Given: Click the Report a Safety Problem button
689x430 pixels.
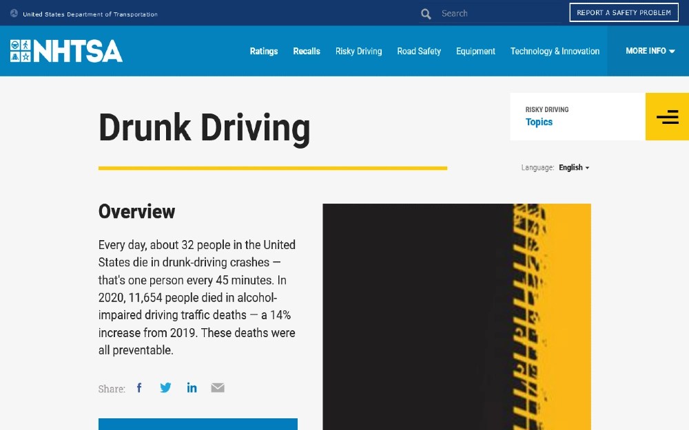Looking at the screenshot, I should [x=624, y=12].
